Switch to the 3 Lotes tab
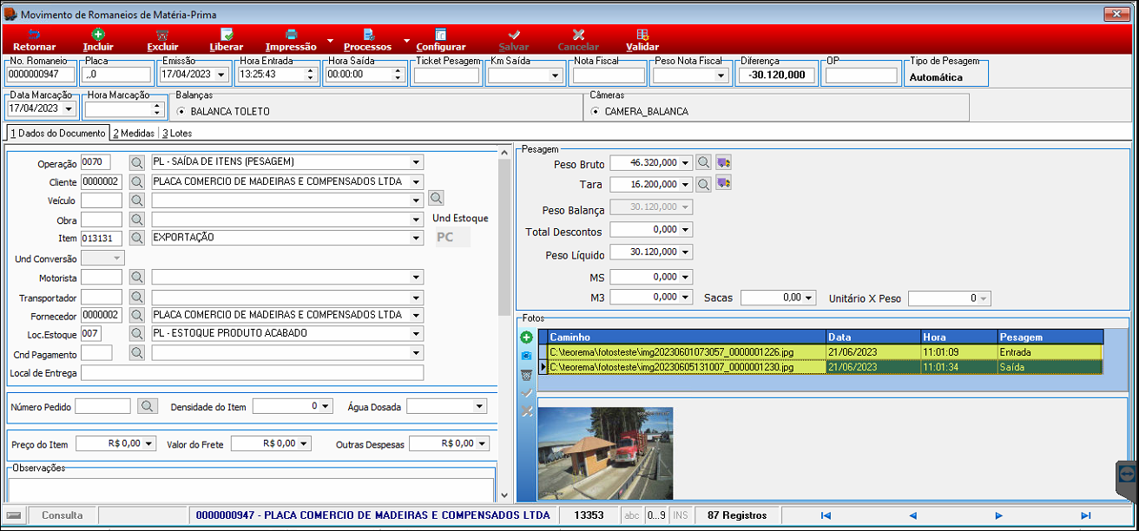This screenshot has height=531, width=1139. coord(177,133)
